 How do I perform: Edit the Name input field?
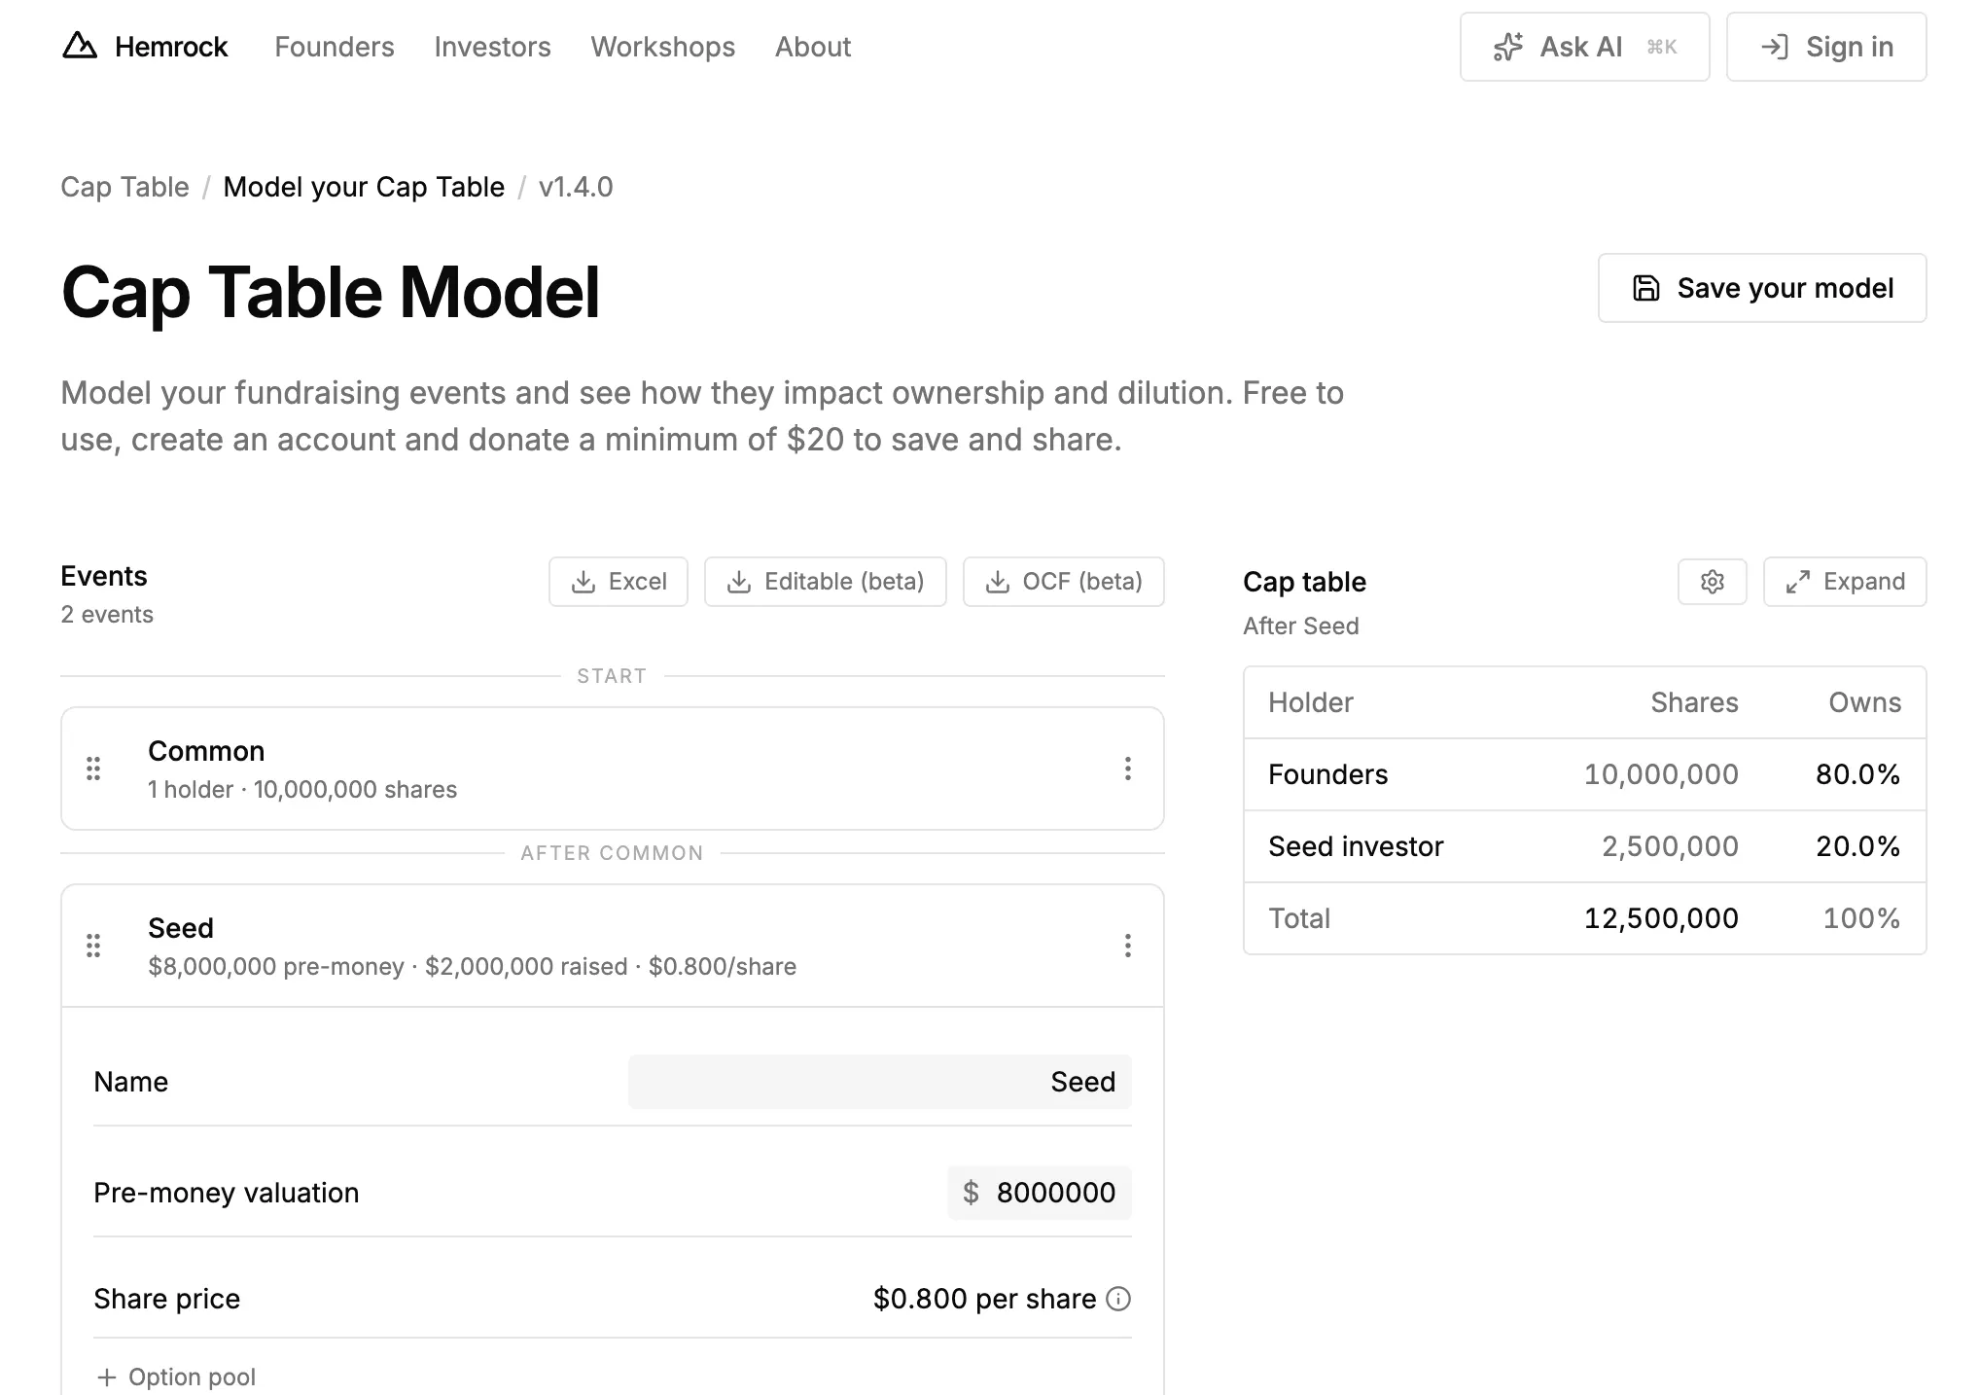880,1082
